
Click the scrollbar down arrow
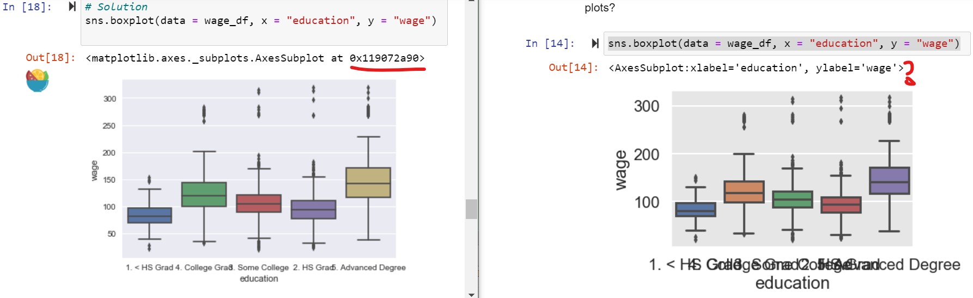pos(471,294)
